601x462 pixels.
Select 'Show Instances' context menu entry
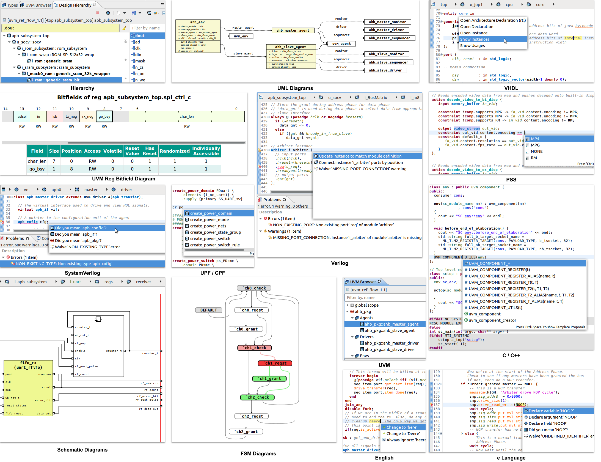coord(488,40)
